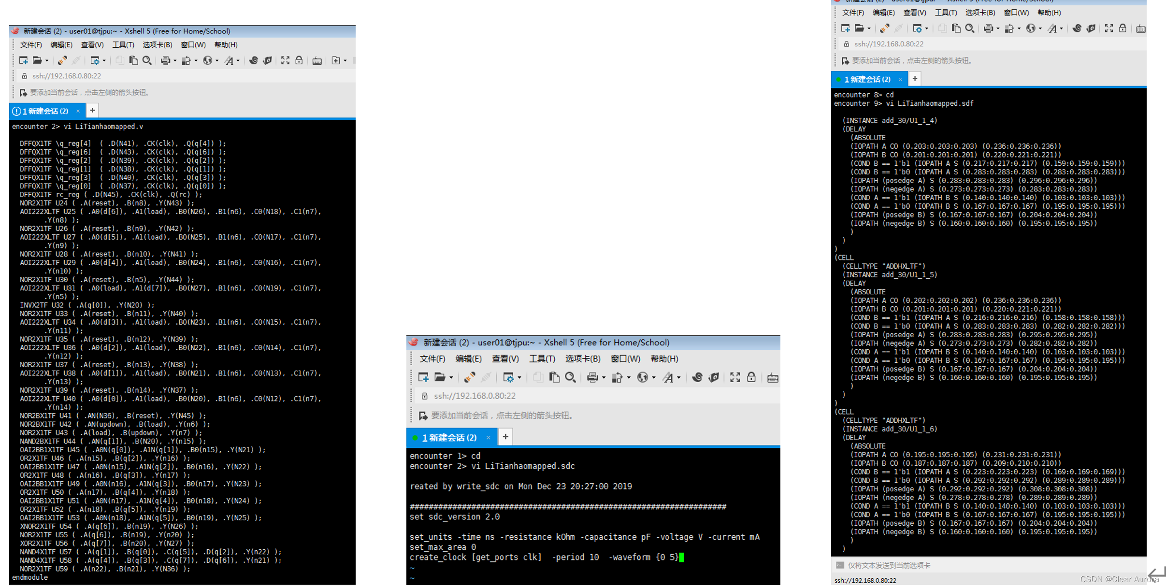Click the fullscreen arrows icon in the middle window toolbar
Image resolution: width=1166 pixels, height=587 pixels.
click(x=735, y=377)
